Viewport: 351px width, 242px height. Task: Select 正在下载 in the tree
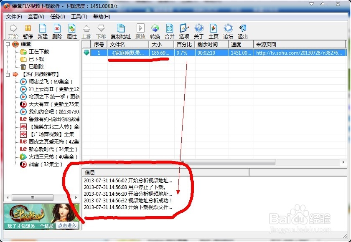(x=39, y=52)
